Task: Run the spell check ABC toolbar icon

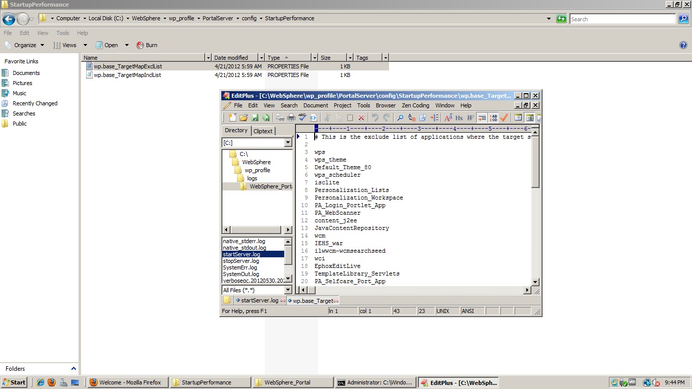Action: pyautogui.click(x=301, y=118)
